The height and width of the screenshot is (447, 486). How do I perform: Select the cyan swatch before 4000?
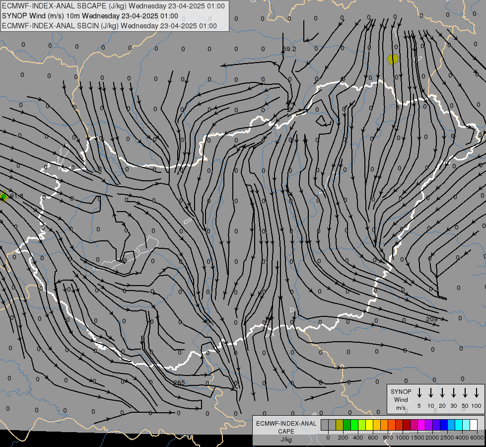459,425
